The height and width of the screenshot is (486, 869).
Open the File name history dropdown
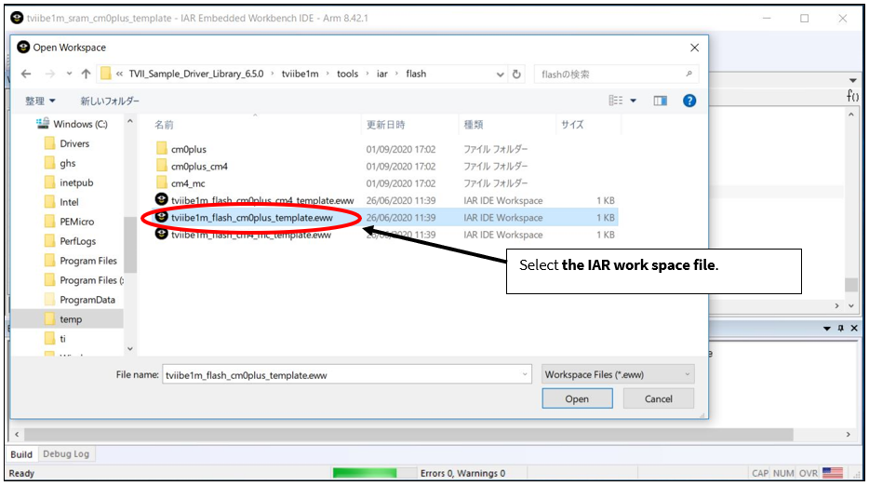click(525, 375)
